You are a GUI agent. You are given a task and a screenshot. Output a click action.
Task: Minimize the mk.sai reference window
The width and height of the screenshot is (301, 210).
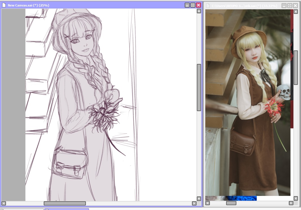(x=284, y=6)
